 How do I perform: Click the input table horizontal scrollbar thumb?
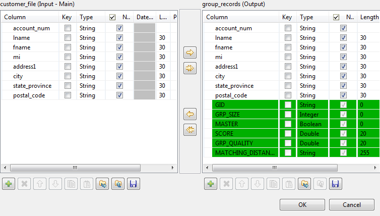coord(75,168)
